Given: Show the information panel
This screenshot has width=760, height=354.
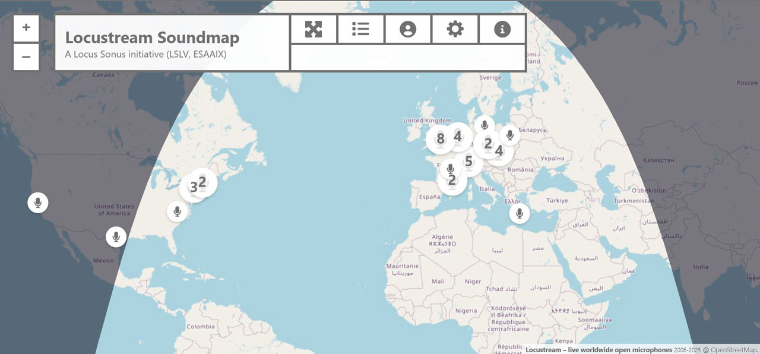Looking at the screenshot, I should pyautogui.click(x=502, y=29).
